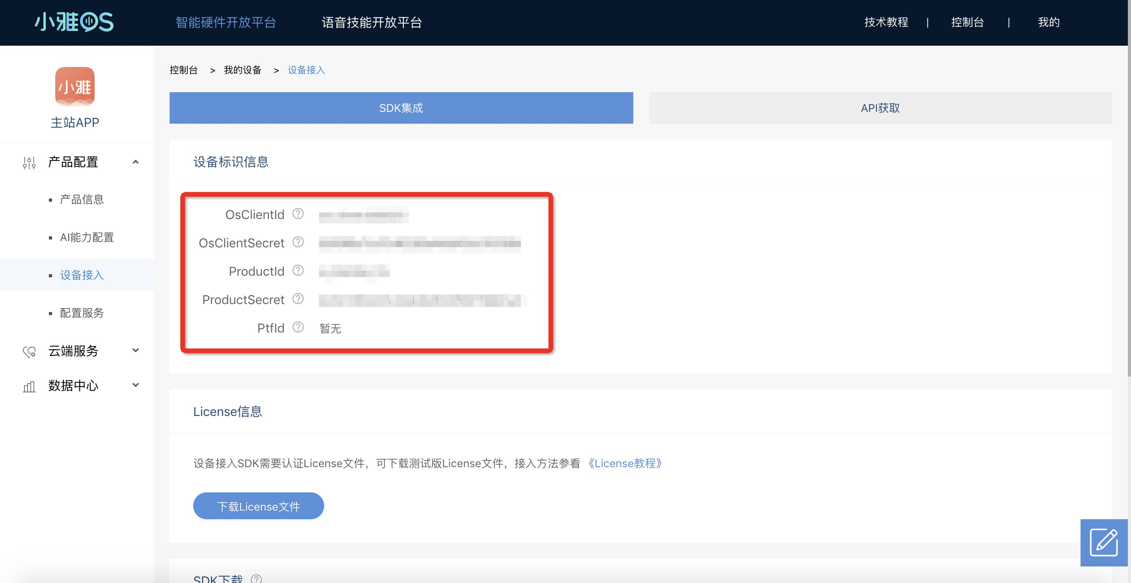Screen dimensions: 1131x583
Task: Click the License信息 heading
Action: coord(228,412)
